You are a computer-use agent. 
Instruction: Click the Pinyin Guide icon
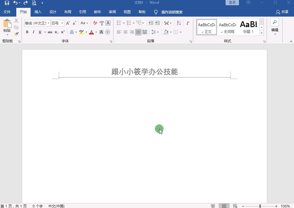tap(102, 23)
